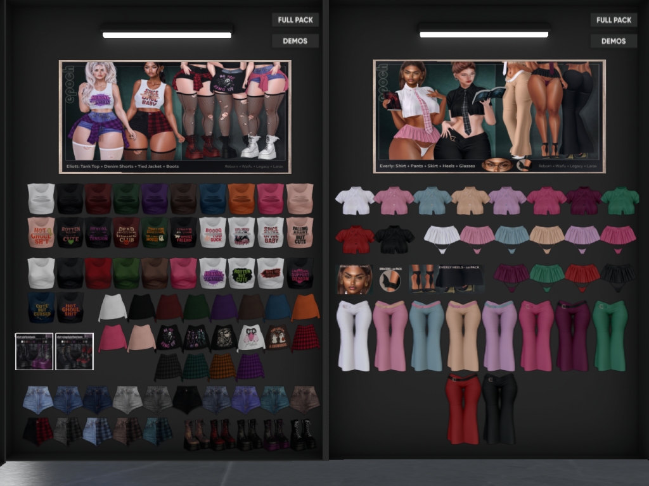
Task: Select the plain black denim shorts
Action: (187, 399)
